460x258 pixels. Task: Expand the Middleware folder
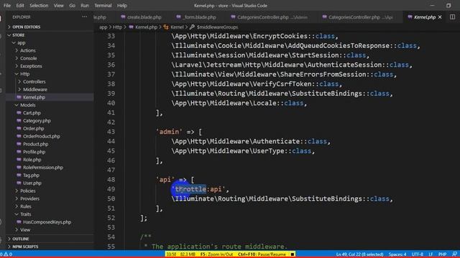(x=35, y=90)
